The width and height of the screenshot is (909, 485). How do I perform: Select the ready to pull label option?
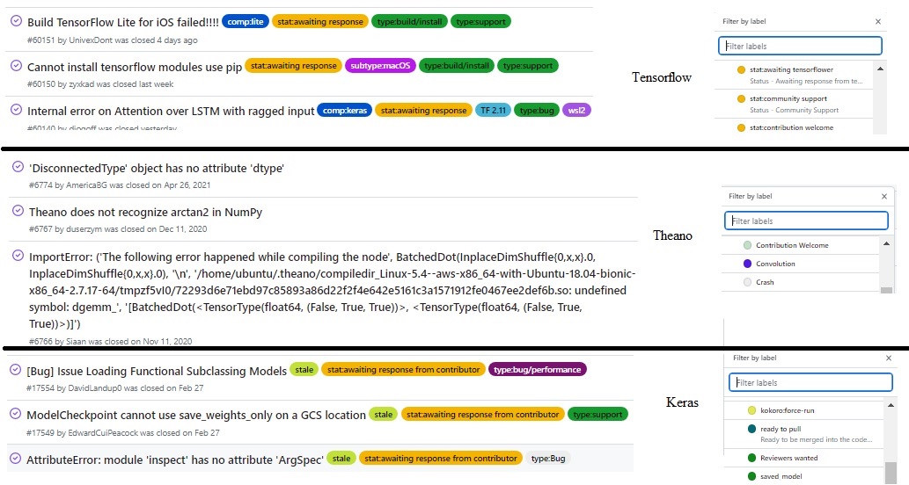tap(804, 434)
